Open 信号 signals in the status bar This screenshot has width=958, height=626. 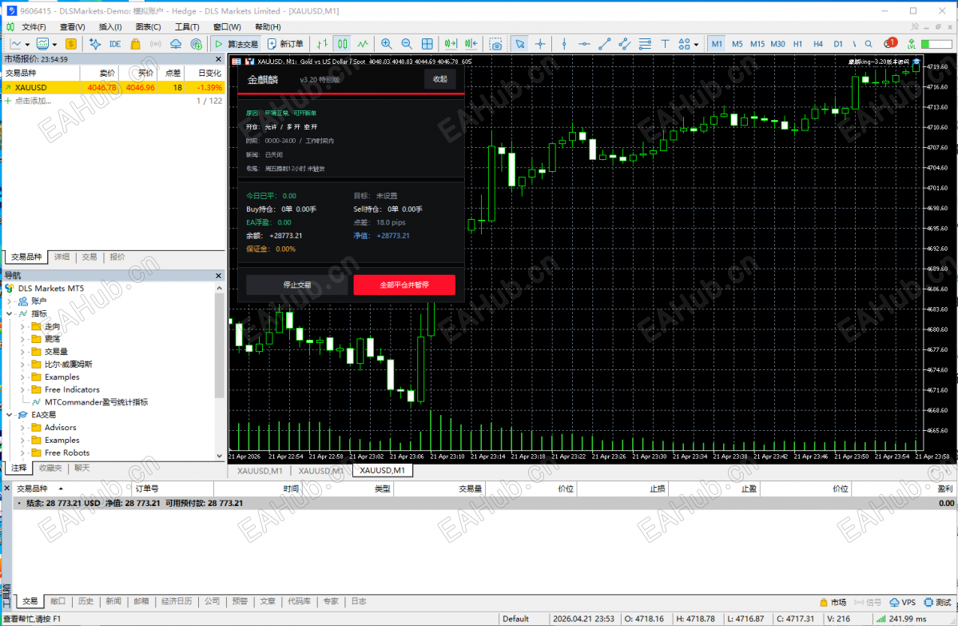(x=868, y=602)
